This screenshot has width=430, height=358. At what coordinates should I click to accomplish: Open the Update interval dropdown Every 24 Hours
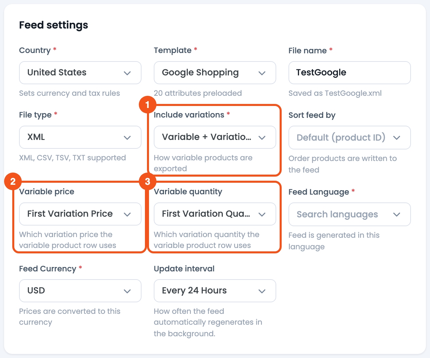pos(215,291)
